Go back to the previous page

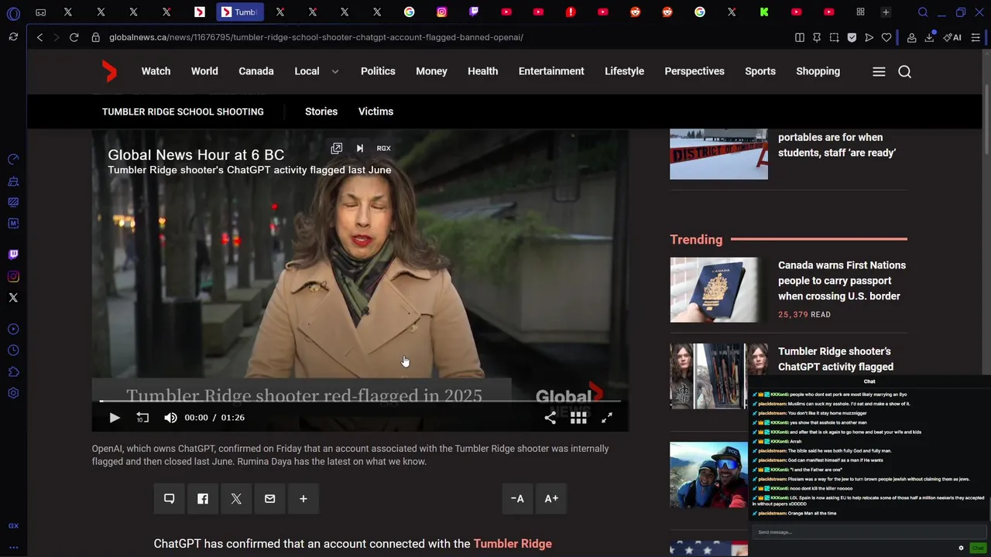[x=39, y=37]
